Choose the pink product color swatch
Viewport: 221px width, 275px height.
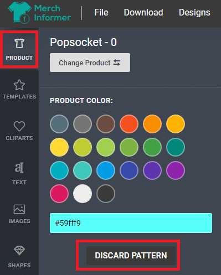[x=59, y=194]
